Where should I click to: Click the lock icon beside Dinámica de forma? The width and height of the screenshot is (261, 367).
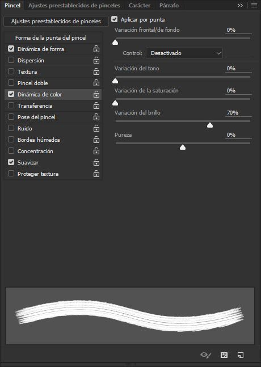click(96, 49)
